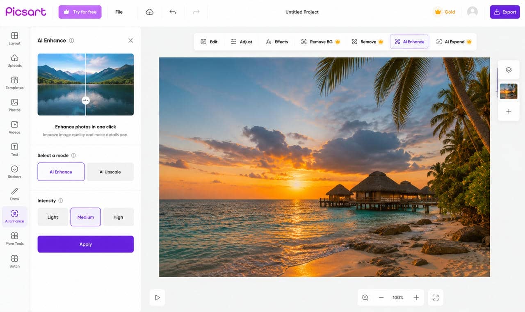The image size is (525, 312).
Task: Click the before/after comparison slider handle
Action: [85, 100]
